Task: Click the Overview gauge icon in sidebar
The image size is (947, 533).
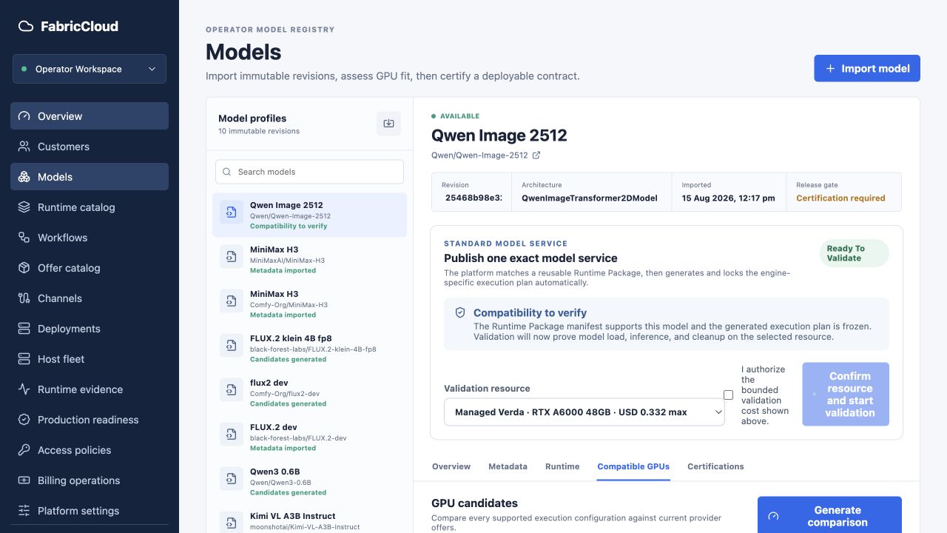Action: coord(24,116)
